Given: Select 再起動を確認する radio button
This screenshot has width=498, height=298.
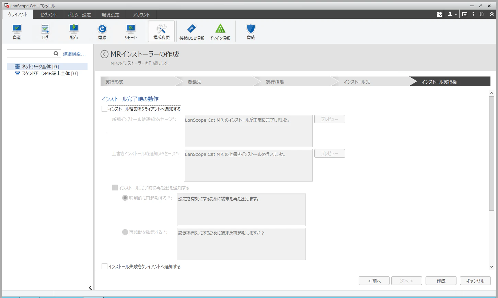Looking at the screenshot, I should pyautogui.click(x=125, y=232).
